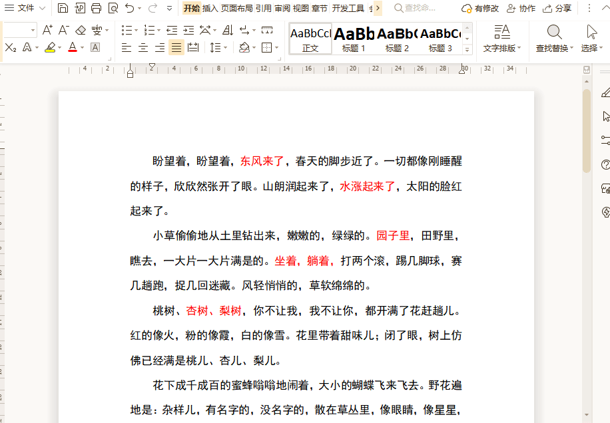Switch to the 插入 tab
610x423 pixels.
210,9
